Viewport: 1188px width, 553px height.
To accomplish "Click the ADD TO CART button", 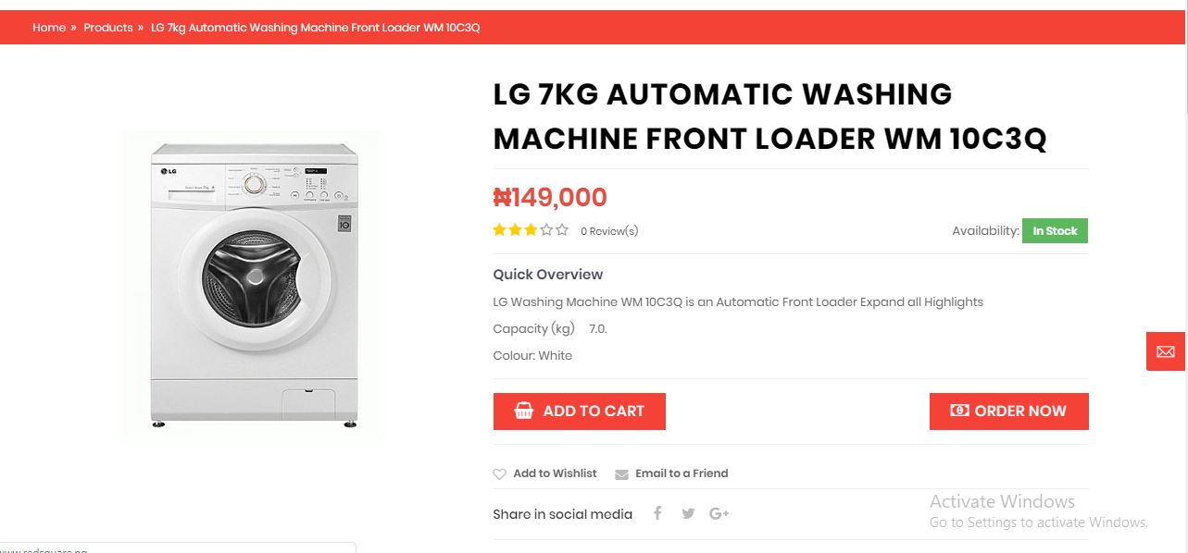I will [x=580, y=412].
